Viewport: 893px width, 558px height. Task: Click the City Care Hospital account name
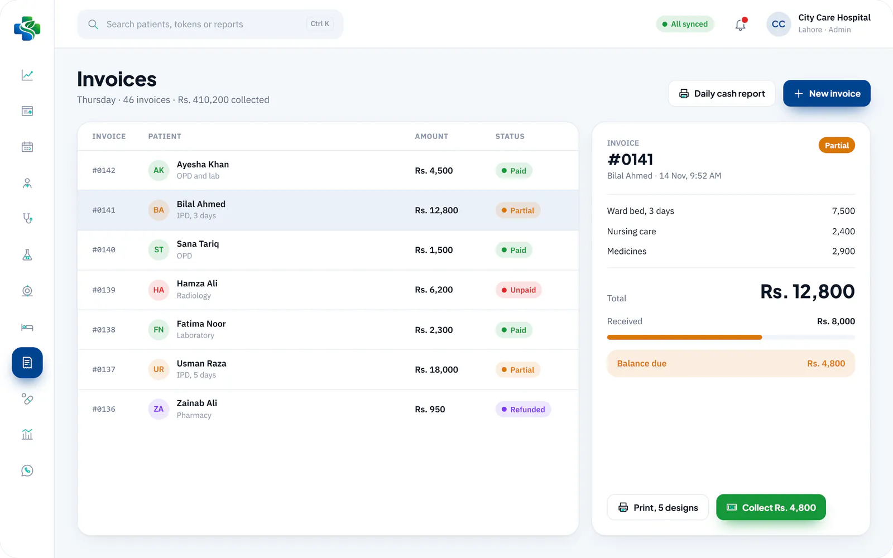click(834, 17)
